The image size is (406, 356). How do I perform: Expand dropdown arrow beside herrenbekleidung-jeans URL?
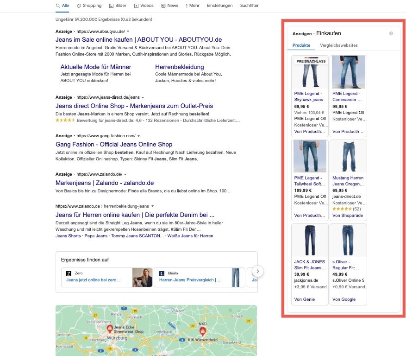click(x=152, y=206)
